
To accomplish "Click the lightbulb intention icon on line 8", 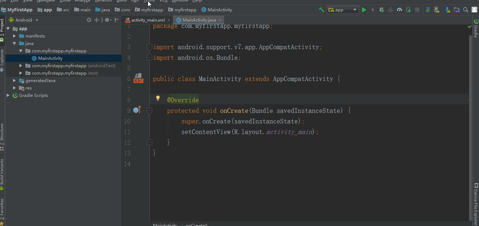I will pyautogui.click(x=158, y=98).
